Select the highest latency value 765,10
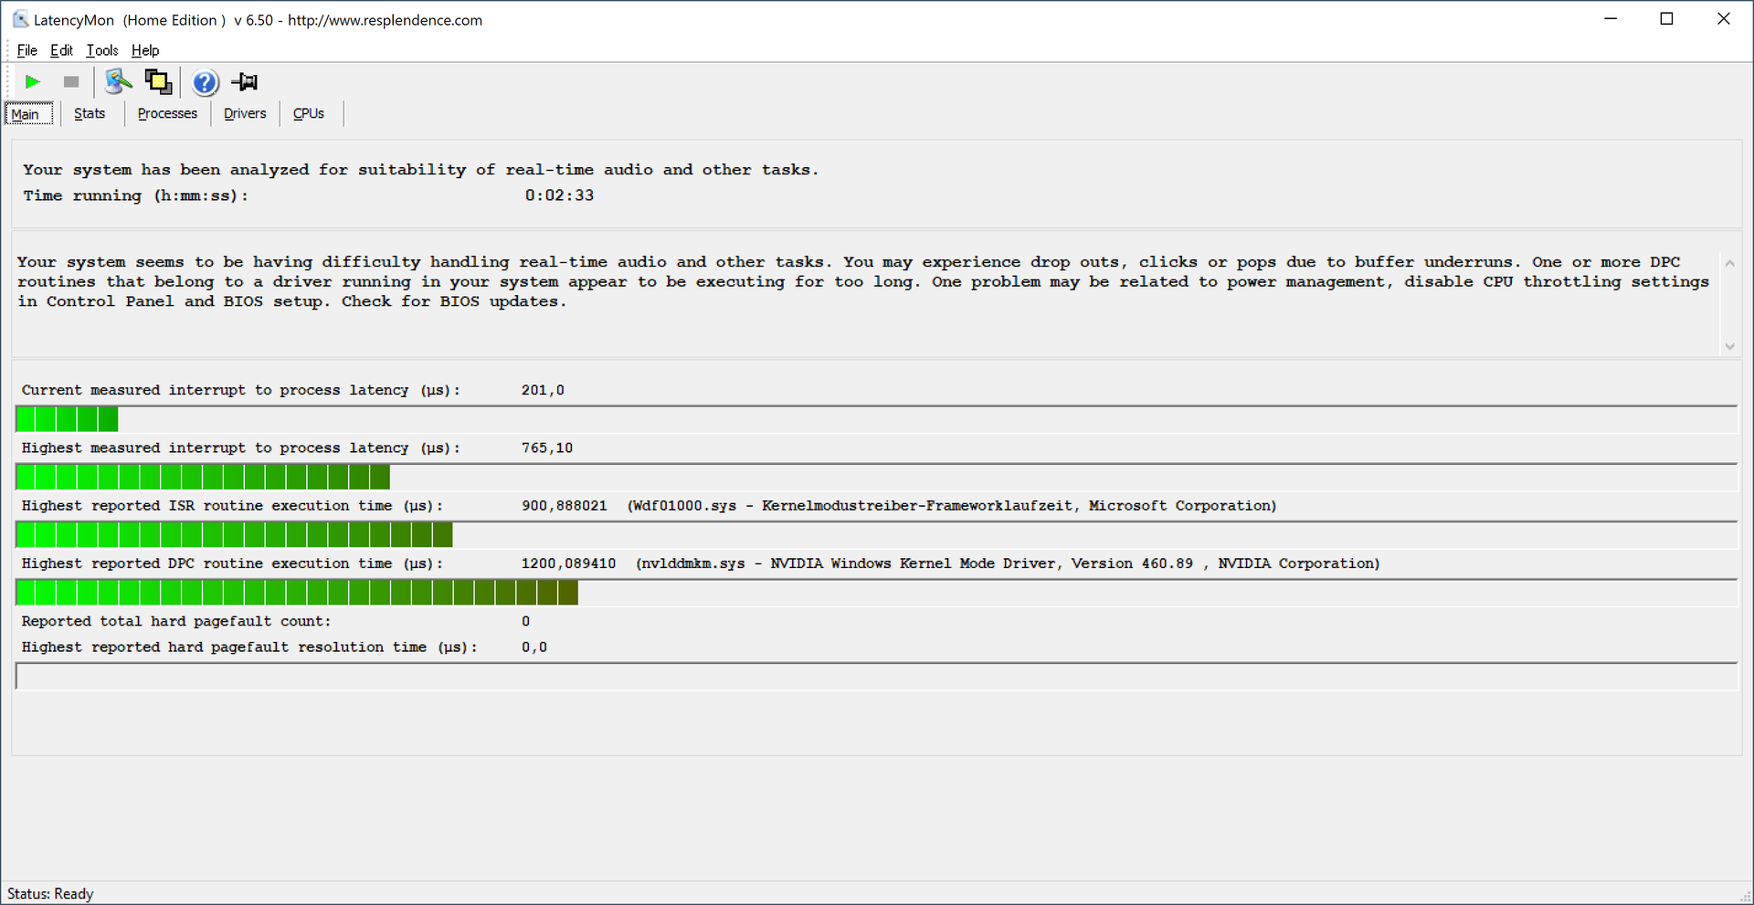Viewport: 1754px width, 905px height. (x=547, y=447)
